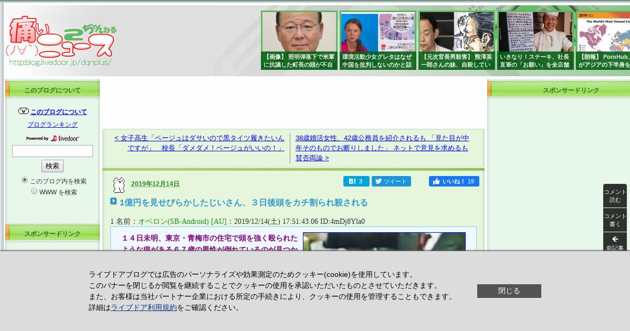Open next article about 38歳婚活女性
This screenshot has height=331, width=630.
point(382,148)
